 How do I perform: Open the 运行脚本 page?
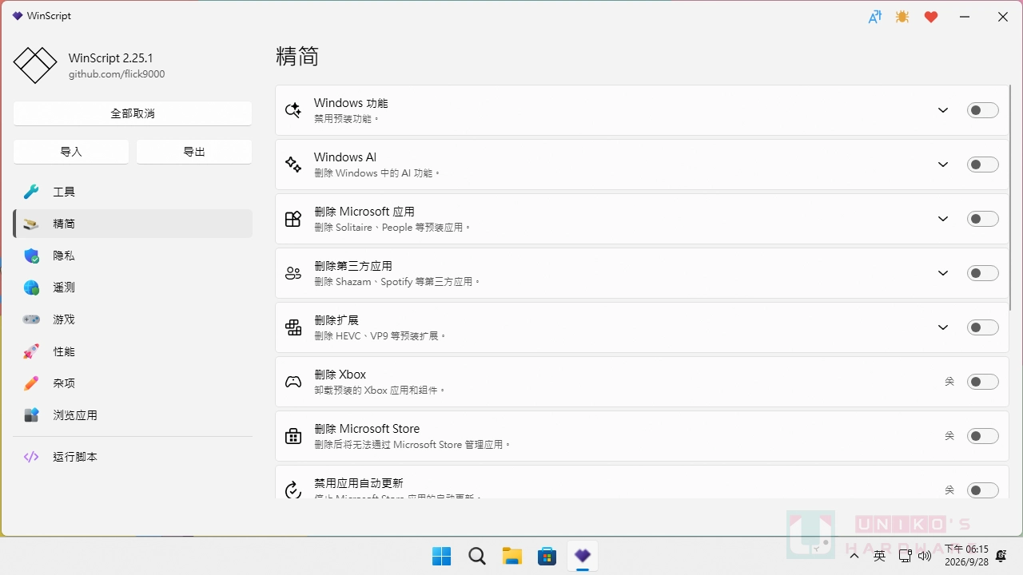click(133, 457)
